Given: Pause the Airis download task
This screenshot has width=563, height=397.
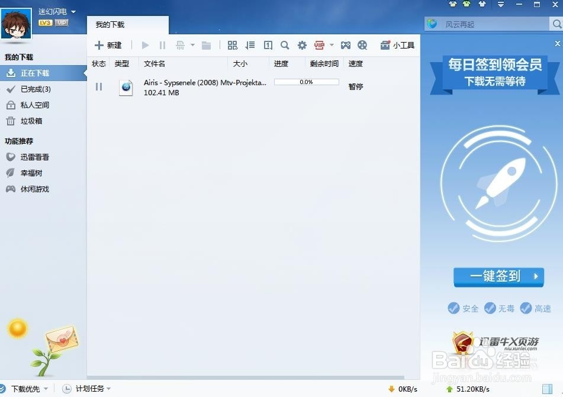Looking at the screenshot, I should click(x=99, y=86).
